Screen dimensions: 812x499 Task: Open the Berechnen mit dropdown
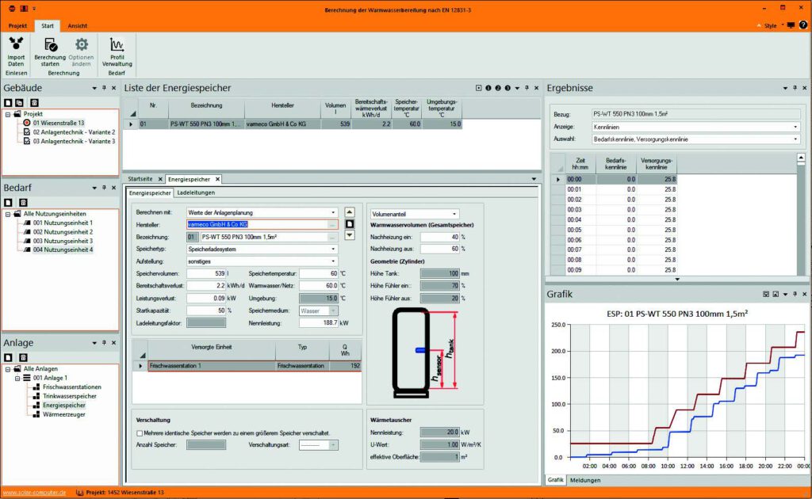pyautogui.click(x=333, y=212)
